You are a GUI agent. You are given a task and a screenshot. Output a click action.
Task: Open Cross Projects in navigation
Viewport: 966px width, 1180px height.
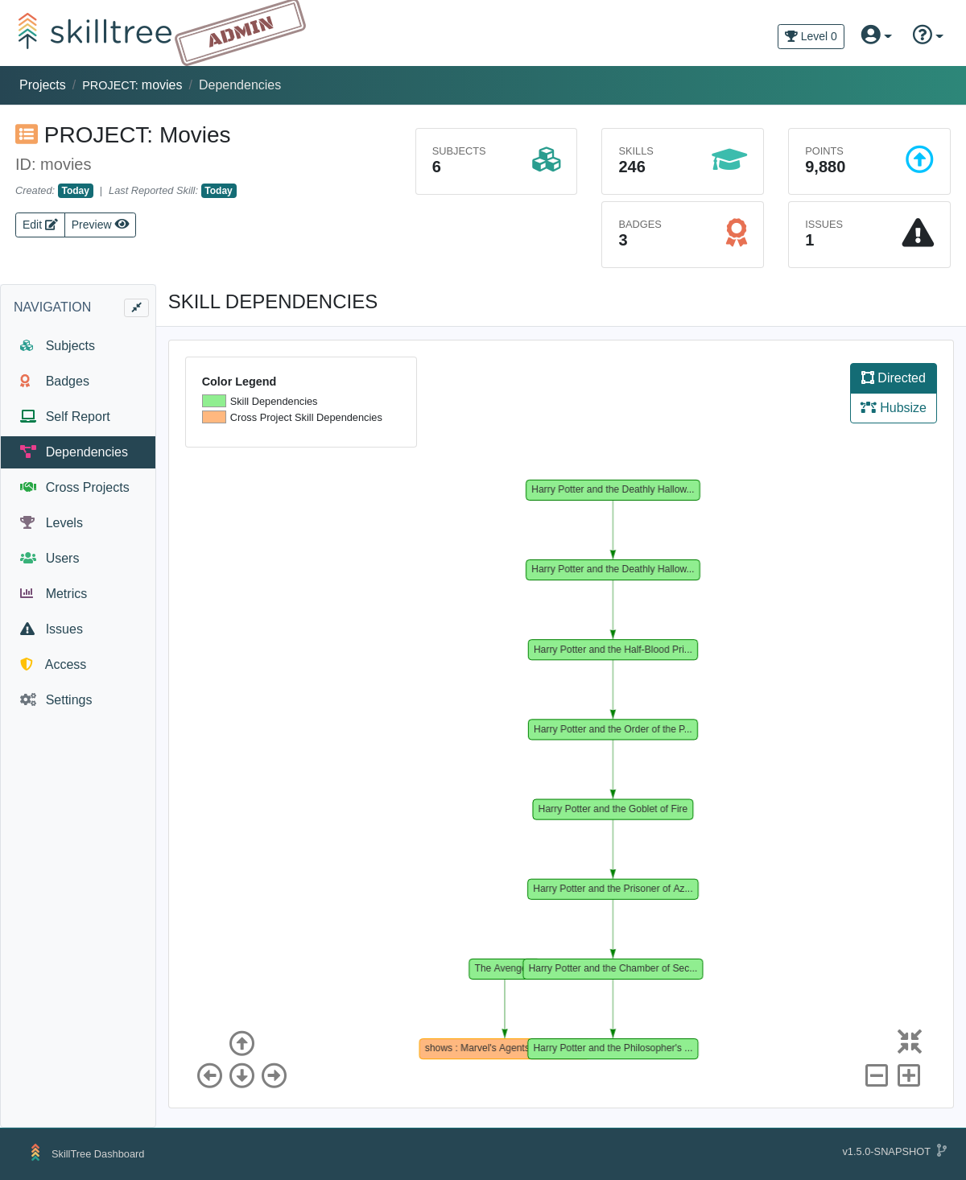click(x=78, y=488)
